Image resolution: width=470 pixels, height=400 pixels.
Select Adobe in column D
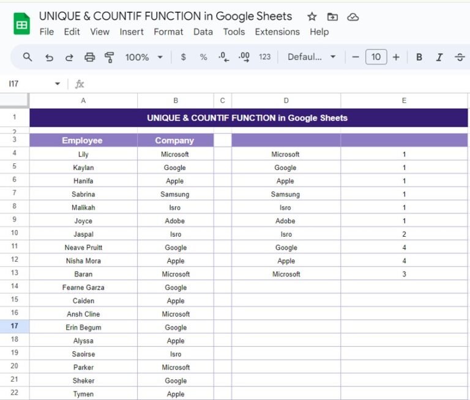tap(286, 221)
